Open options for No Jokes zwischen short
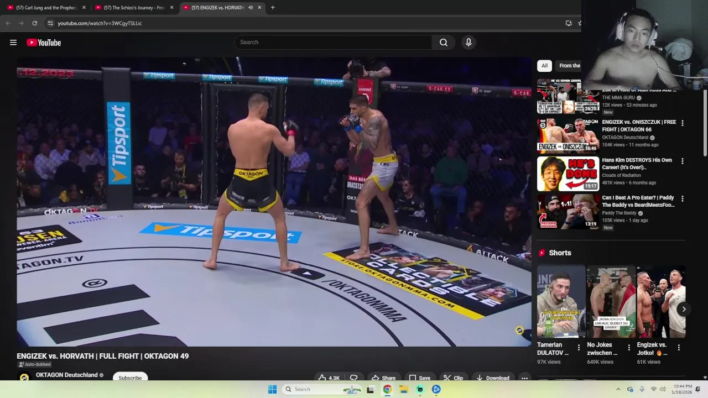The image size is (708, 398). [x=629, y=347]
